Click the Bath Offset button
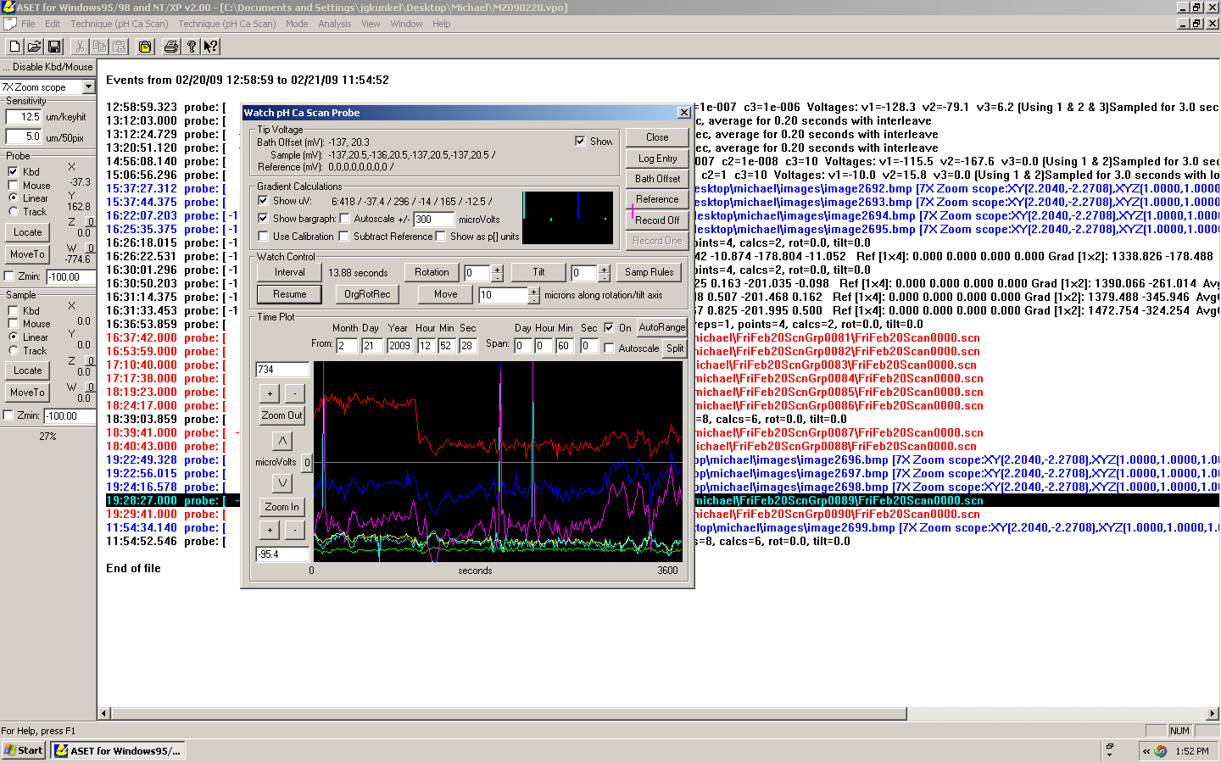Screen dimensions: 1221x763 [x=658, y=179]
